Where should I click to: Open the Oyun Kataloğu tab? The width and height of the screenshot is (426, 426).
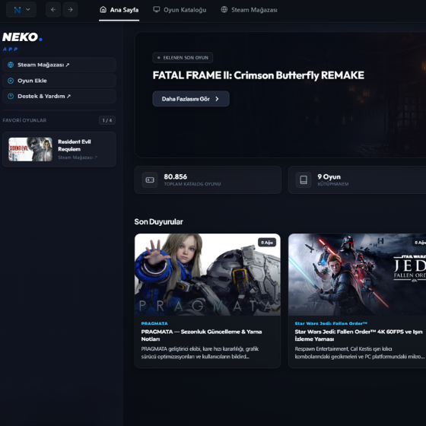tap(180, 10)
